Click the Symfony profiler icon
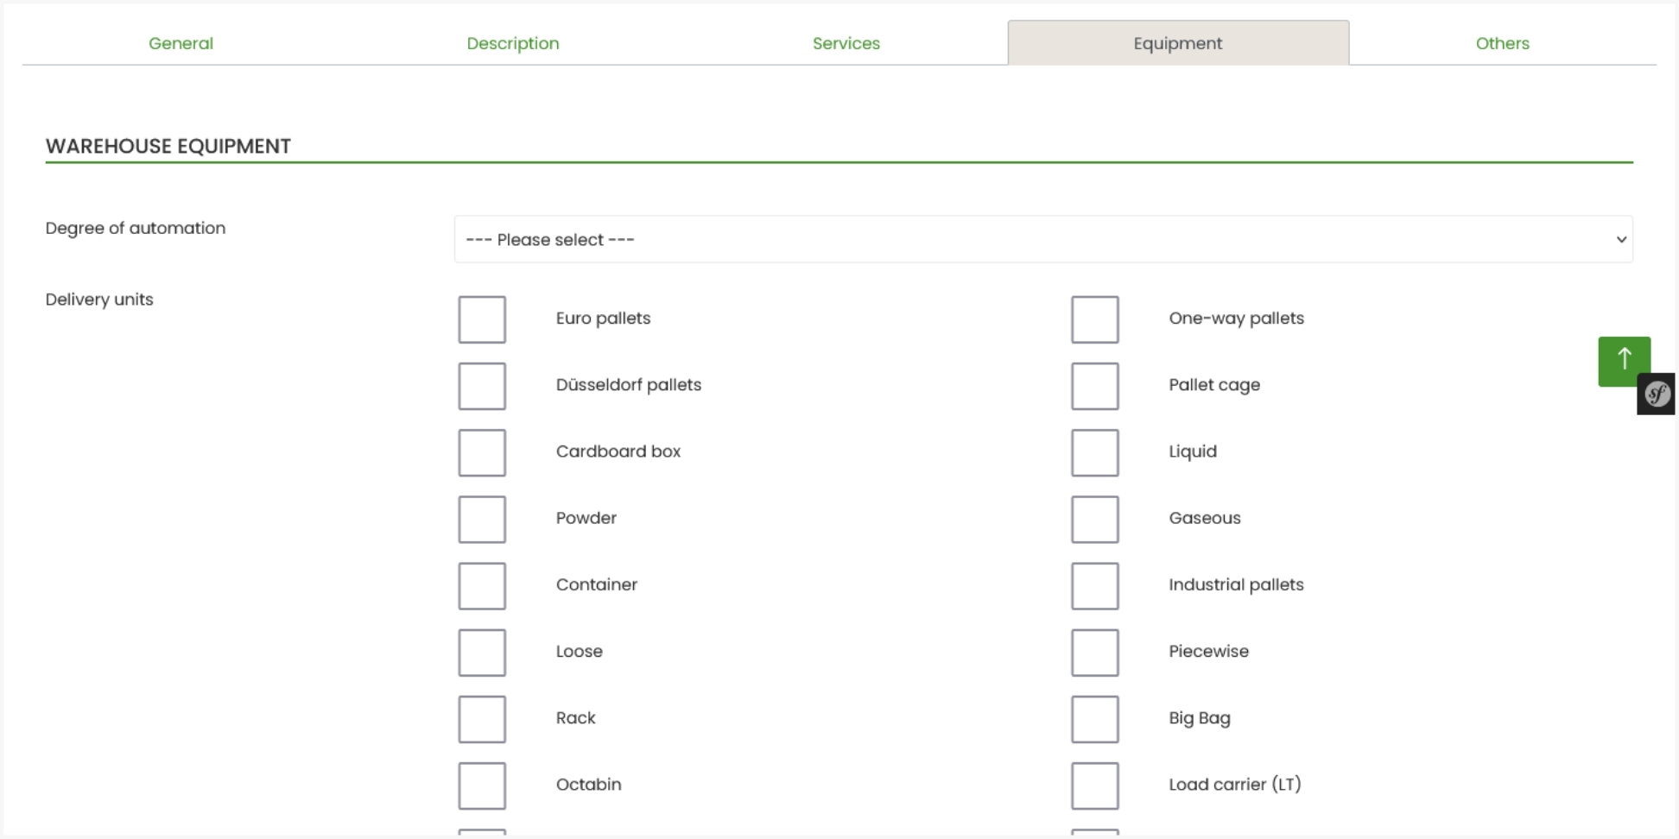Screen dimensions: 1679x839 (1656, 394)
